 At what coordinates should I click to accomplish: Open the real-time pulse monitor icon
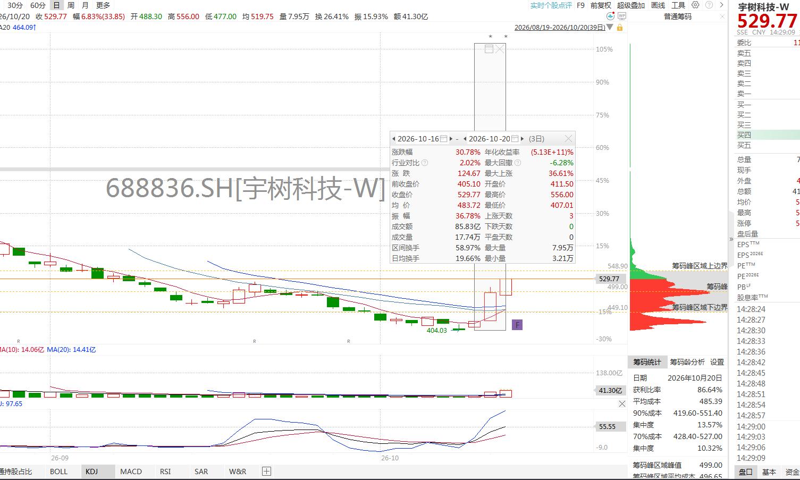610,16
